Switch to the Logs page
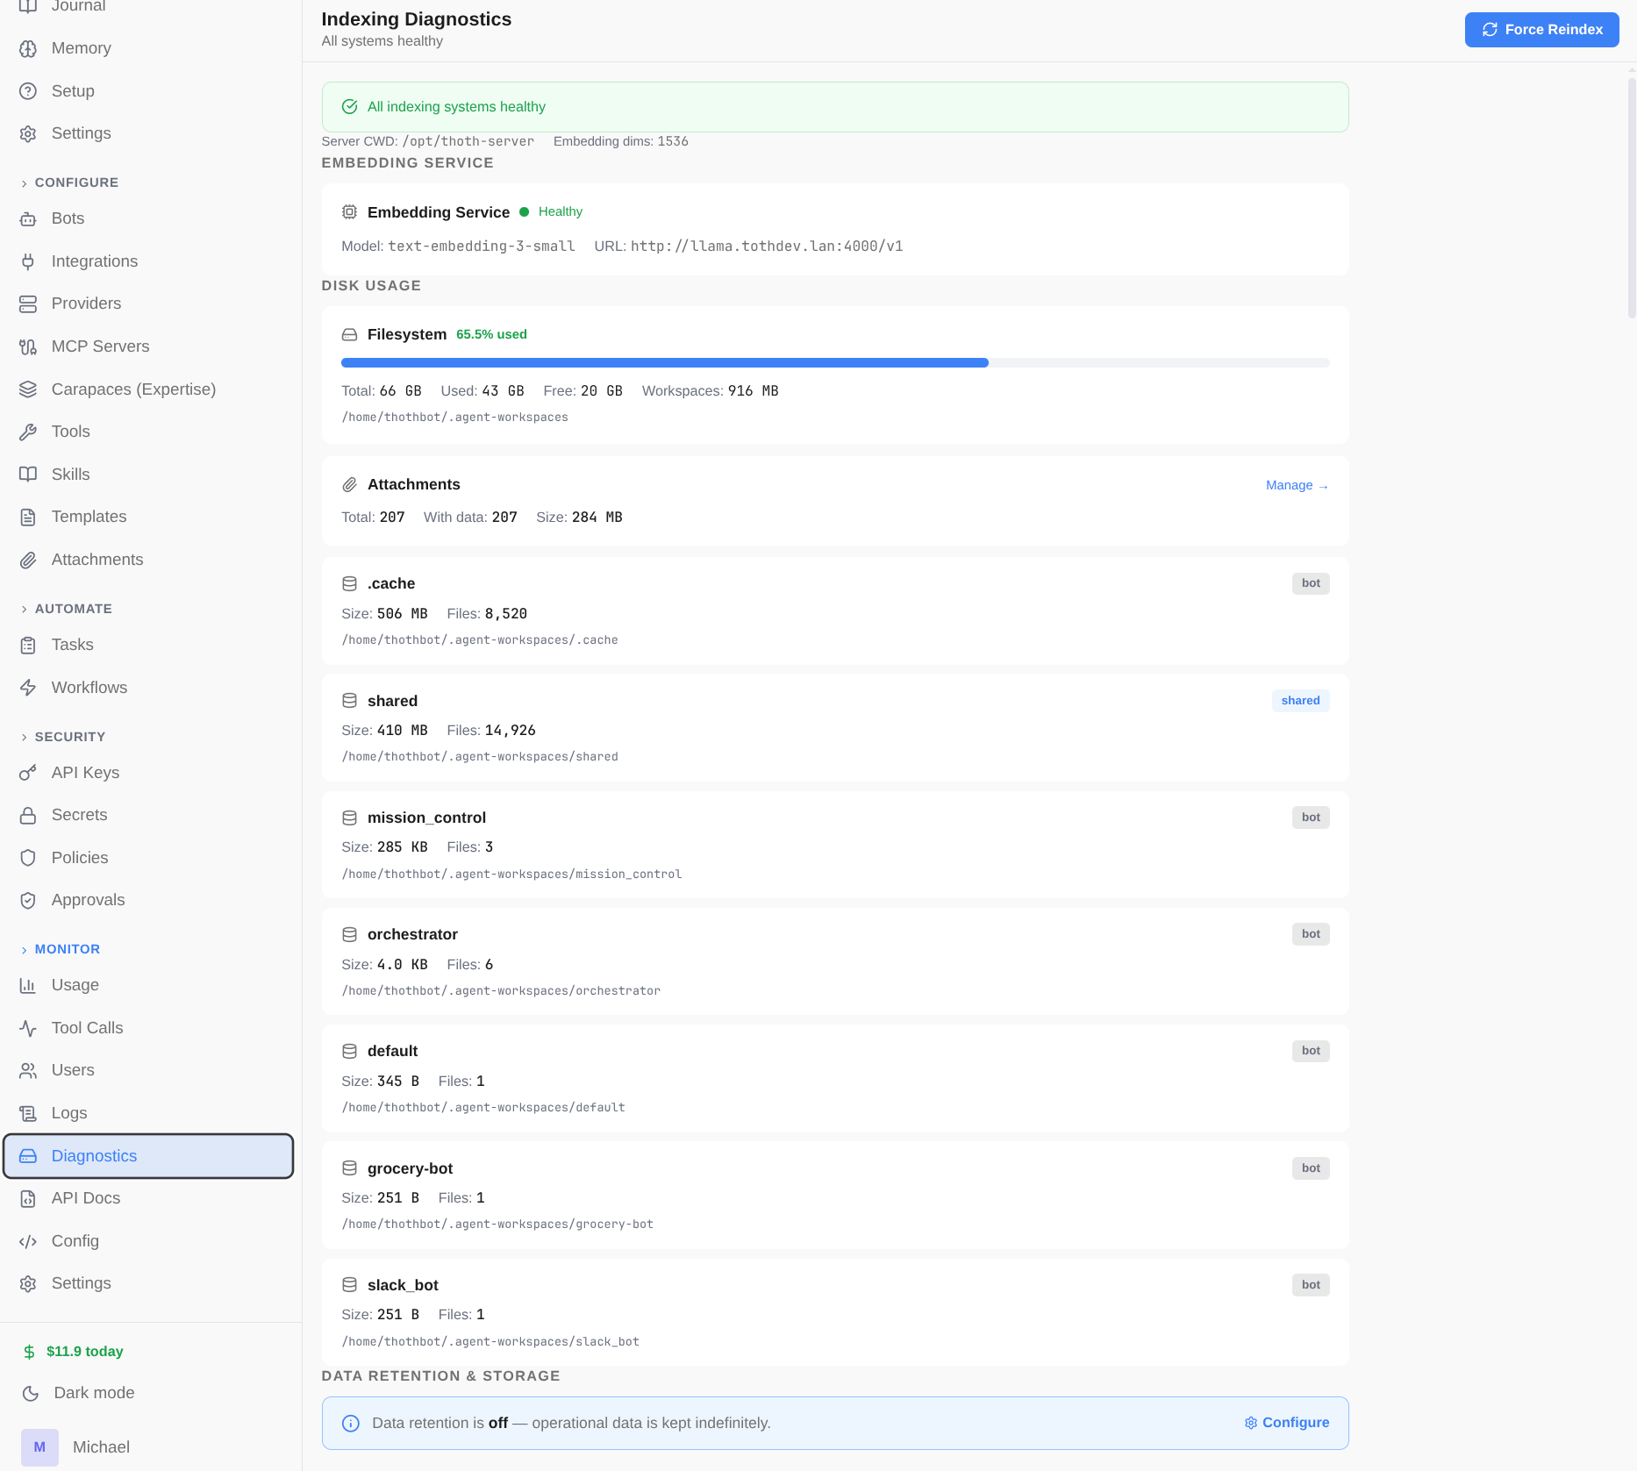 68,1112
